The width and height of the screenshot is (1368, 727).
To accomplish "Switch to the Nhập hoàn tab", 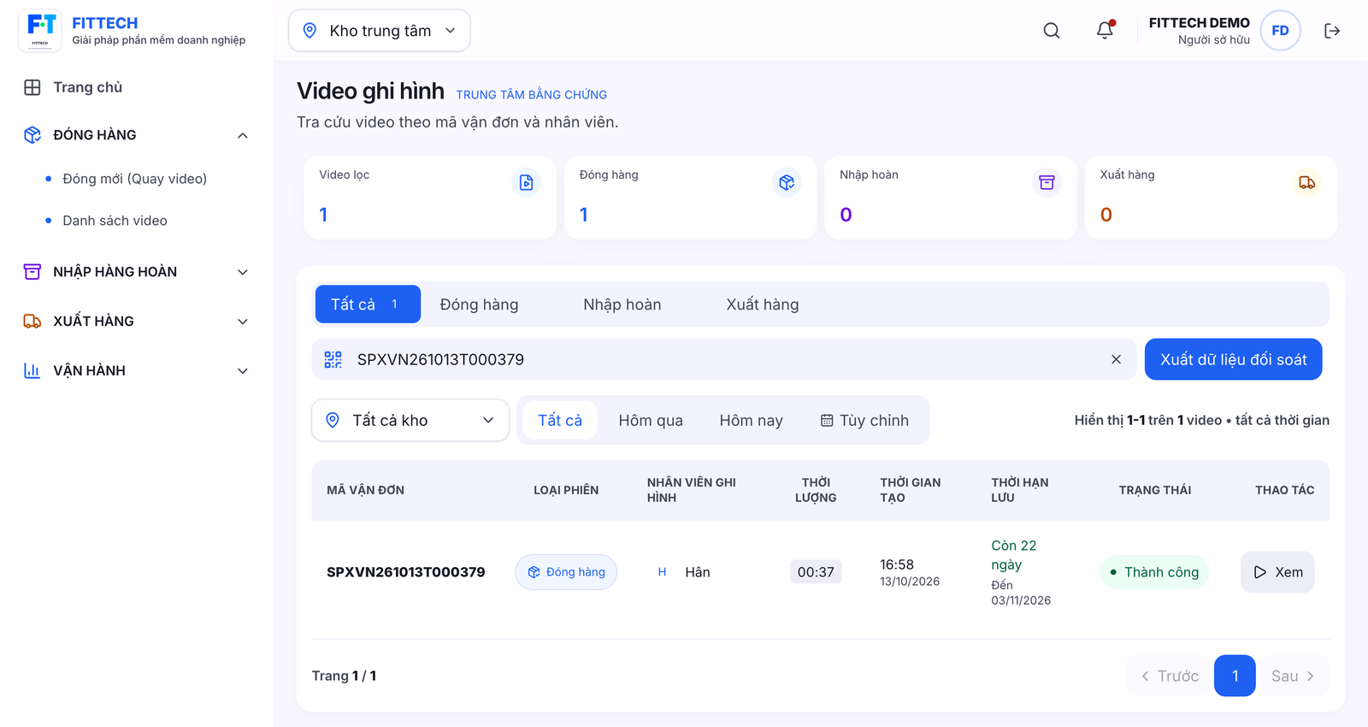I will click(x=622, y=304).
